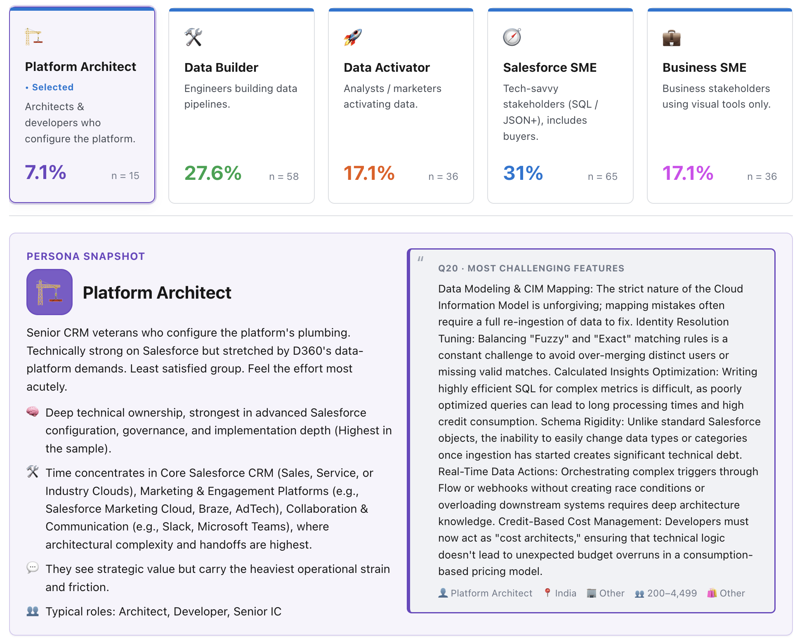Click the rocket icon for Data Activator
The height and width of the screenshot is (641, 802).
[353, 37]
